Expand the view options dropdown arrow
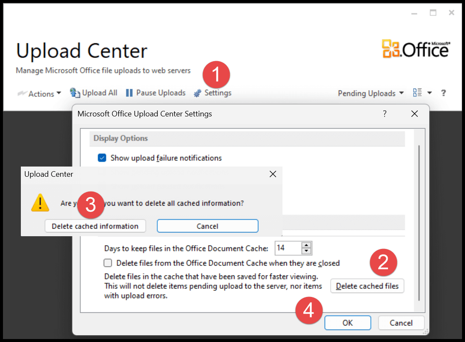 (x=429, y=93)
